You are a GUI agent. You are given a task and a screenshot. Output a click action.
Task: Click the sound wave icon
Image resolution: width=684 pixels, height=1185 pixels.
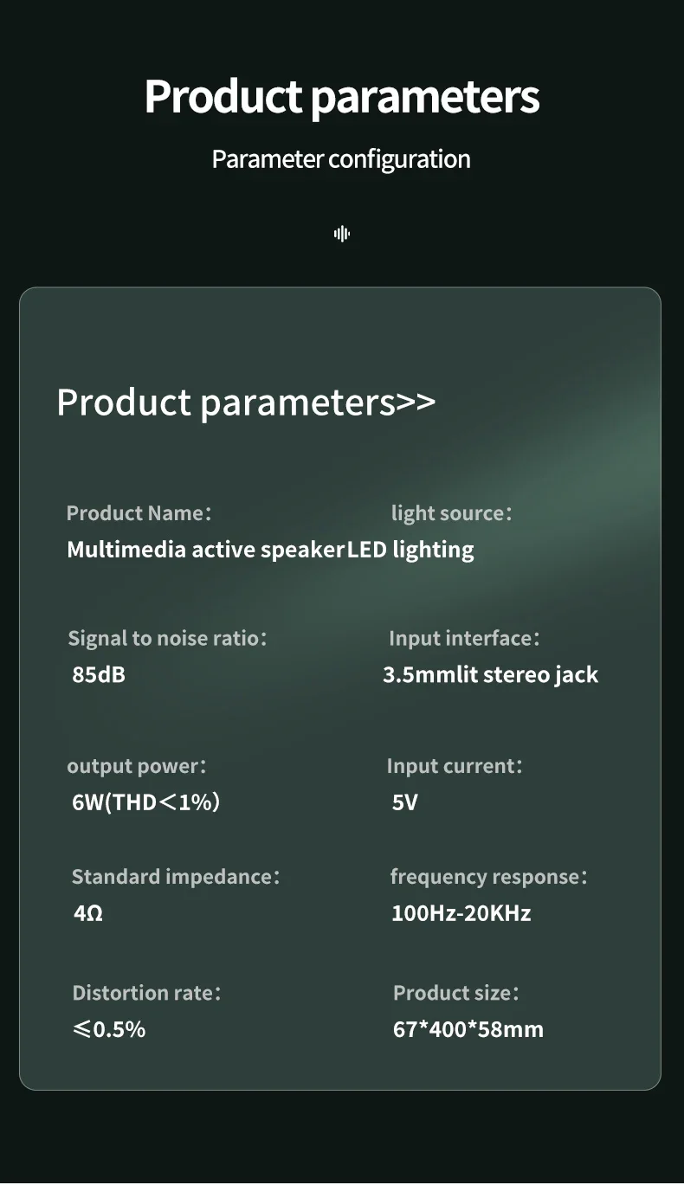coord(342,233)
